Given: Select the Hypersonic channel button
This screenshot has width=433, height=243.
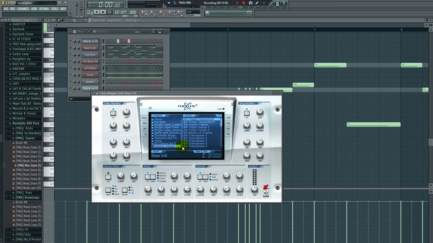Looking at the screenshot, I should coord(90,48).
